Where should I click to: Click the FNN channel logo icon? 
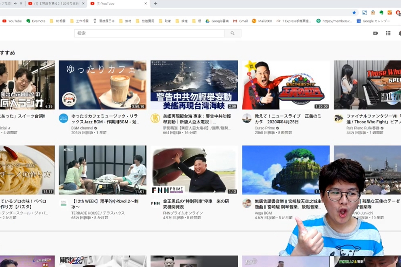tap(155, 203)
